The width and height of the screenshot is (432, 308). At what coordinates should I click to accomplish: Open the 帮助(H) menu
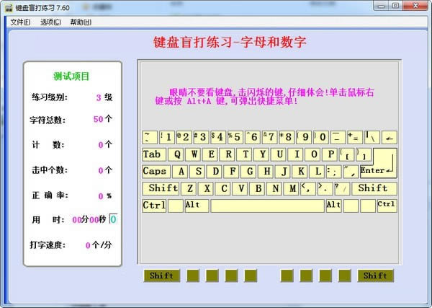click(81, 22)
